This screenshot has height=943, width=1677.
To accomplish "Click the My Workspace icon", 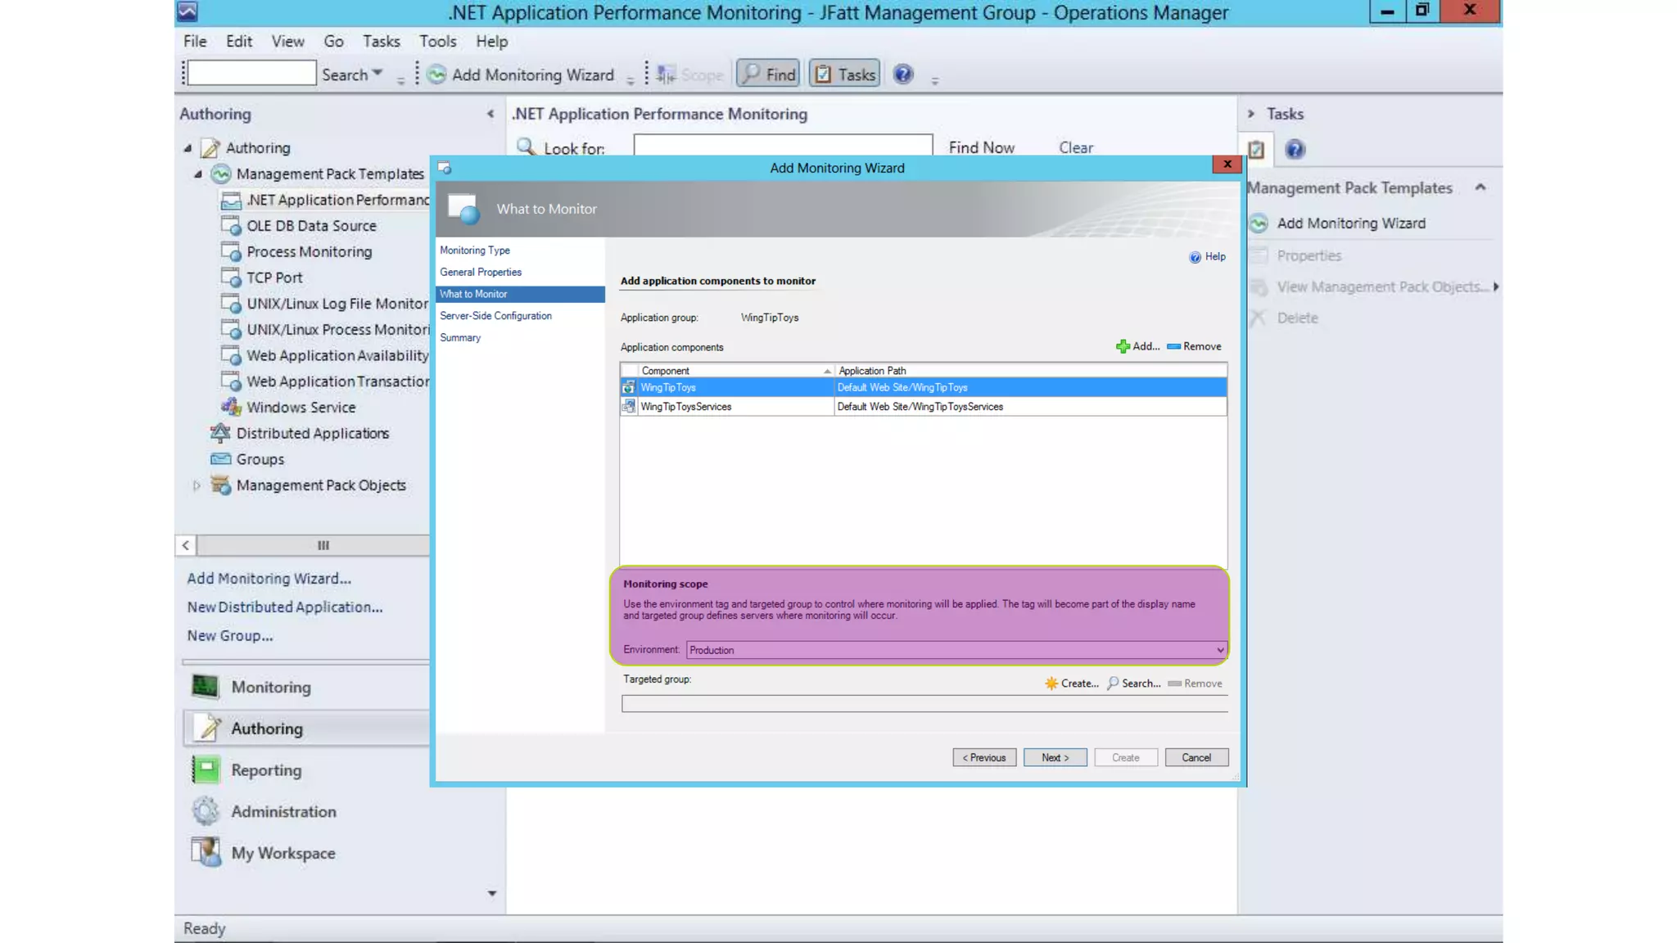I will tap(206, 852).
